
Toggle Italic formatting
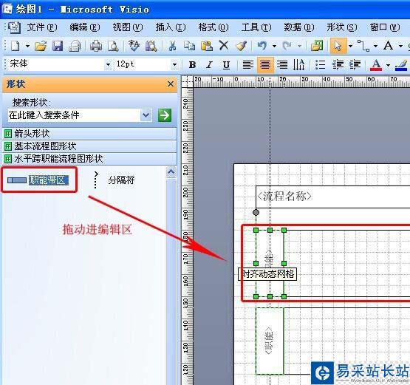click(210, 64)
